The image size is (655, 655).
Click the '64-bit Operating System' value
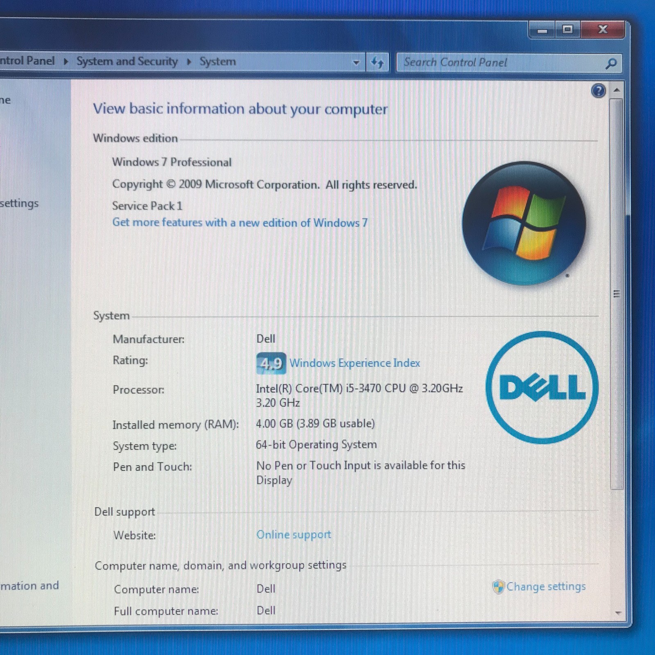(316, 445)
